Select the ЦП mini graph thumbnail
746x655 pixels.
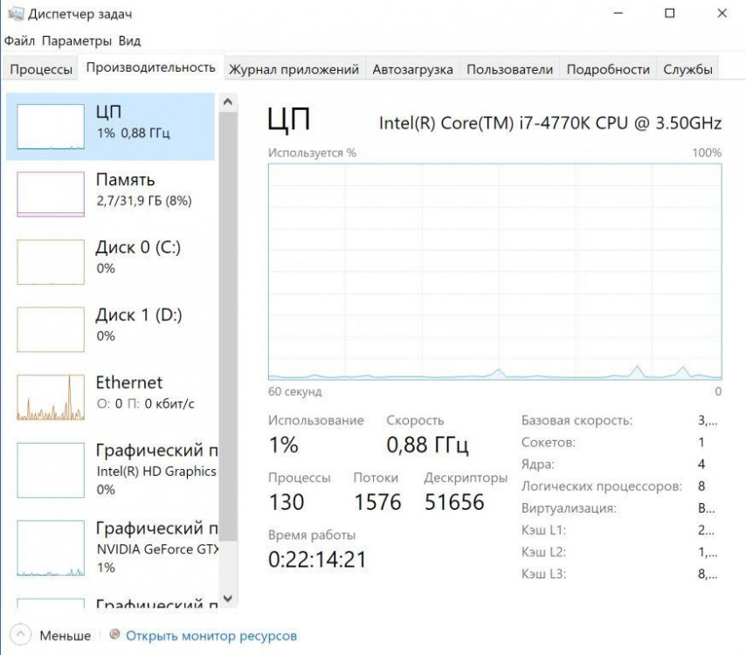pyautogui.click(x=51, y=127)
